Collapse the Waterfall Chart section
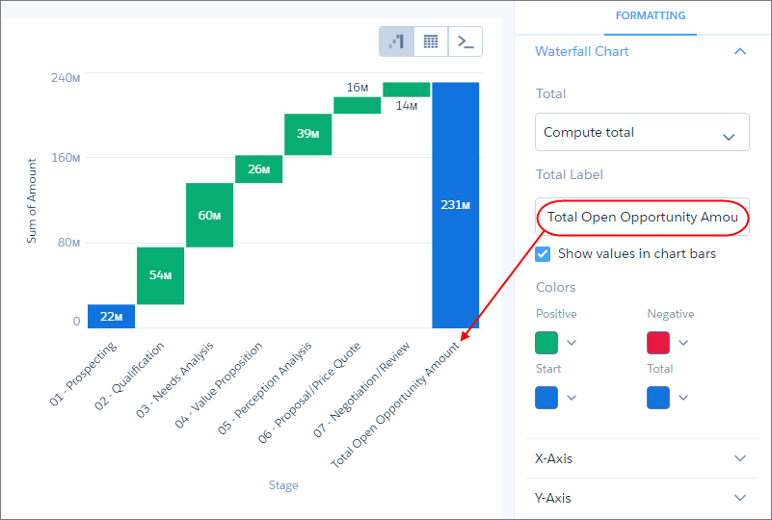This screenshot has width=772, height=520. point(740,52)
